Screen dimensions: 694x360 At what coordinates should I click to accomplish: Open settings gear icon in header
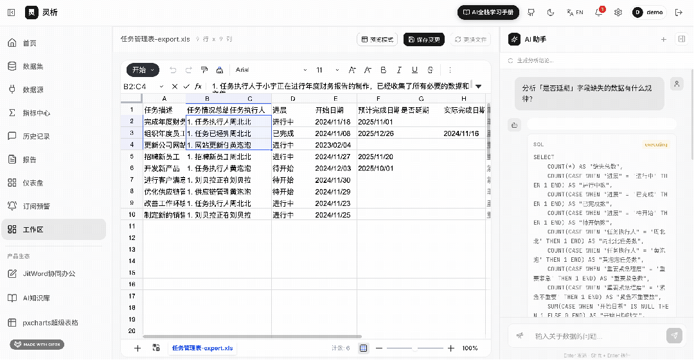click(618, 12)
